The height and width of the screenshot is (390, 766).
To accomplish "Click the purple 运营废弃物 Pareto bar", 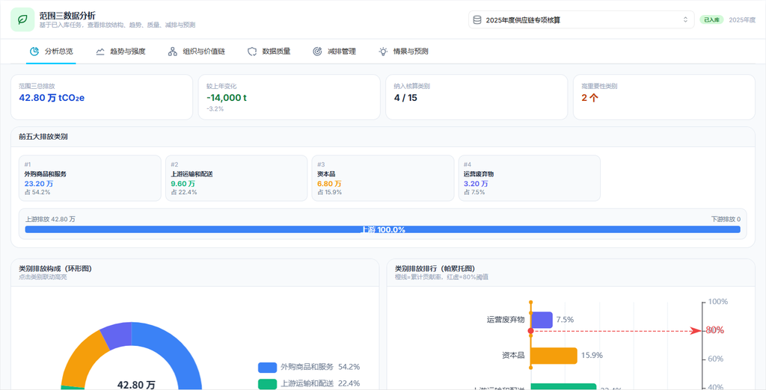I will click(x=542, y=320).
